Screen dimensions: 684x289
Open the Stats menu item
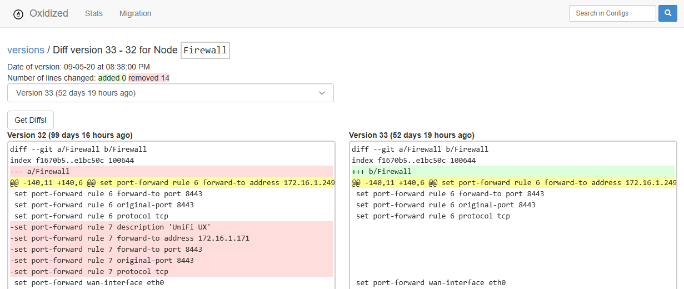point(94,13)
